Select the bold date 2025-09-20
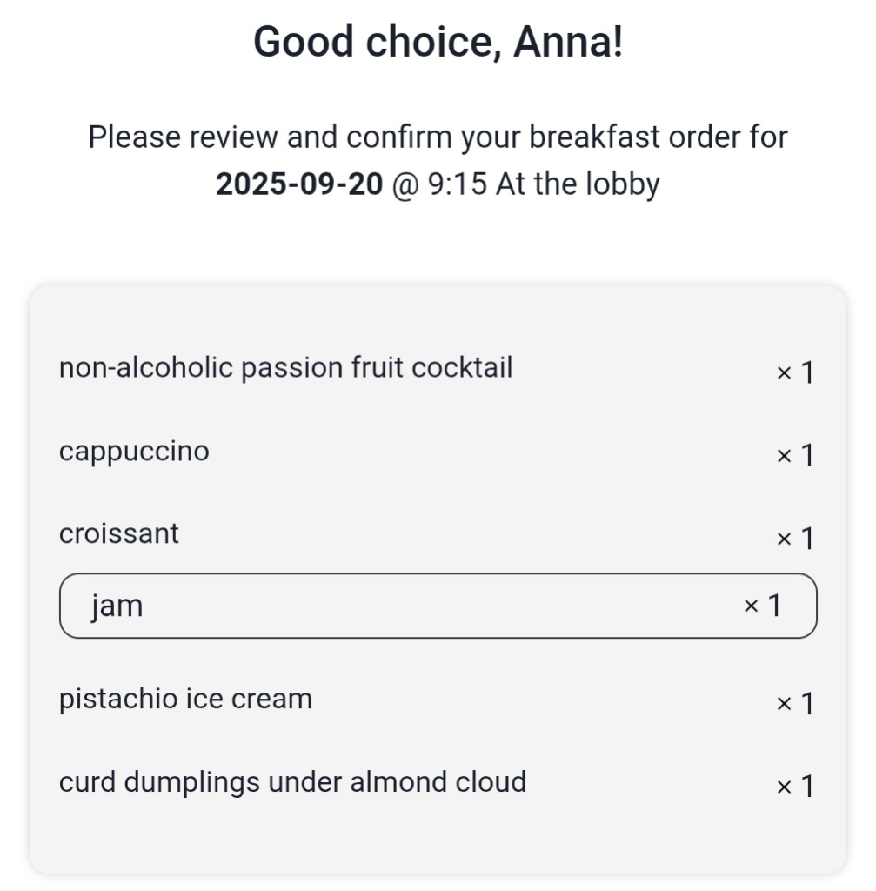876x891 pixels. point(299,184)
